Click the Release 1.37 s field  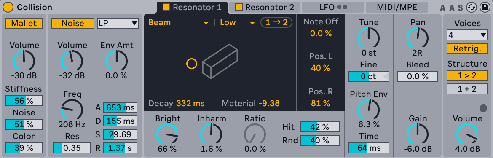(x=120, y=147)
